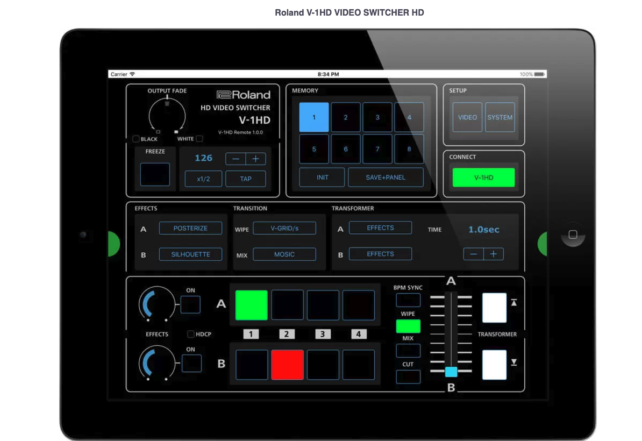Screen dimensions: 642x441
Task: Click the green V-1HD connect button
Action: pos(483,177)
